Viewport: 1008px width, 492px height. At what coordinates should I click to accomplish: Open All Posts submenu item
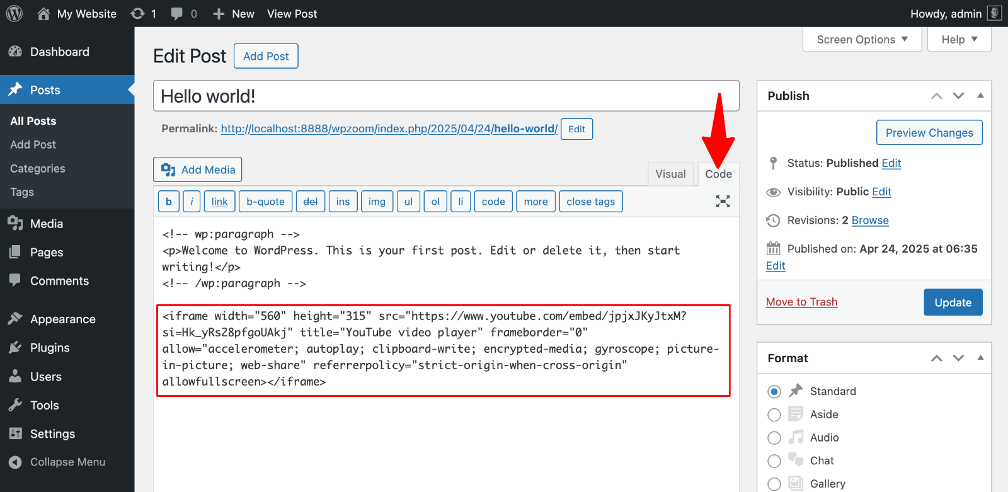(x=33, y=121)
